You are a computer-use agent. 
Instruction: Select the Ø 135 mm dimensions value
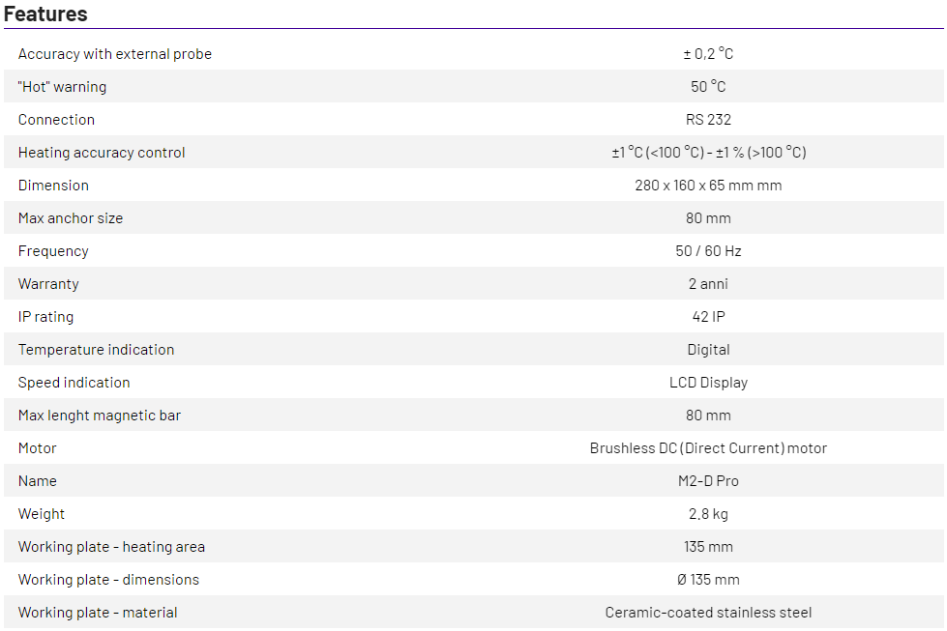pos(708,580)
